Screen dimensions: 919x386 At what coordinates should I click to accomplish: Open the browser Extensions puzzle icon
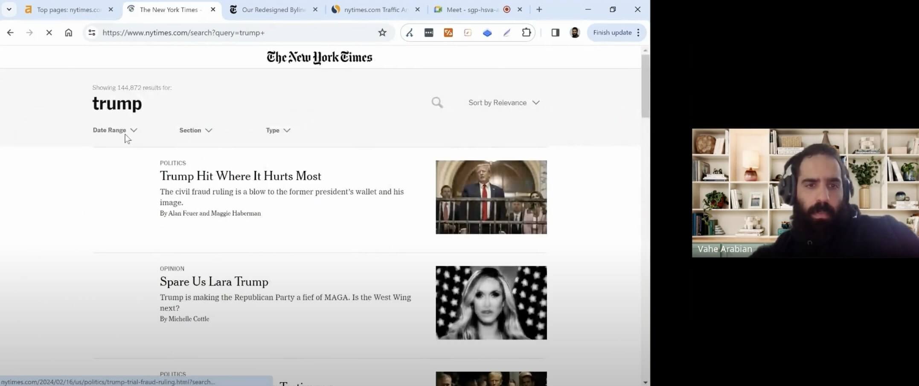[x=526, y=33]
